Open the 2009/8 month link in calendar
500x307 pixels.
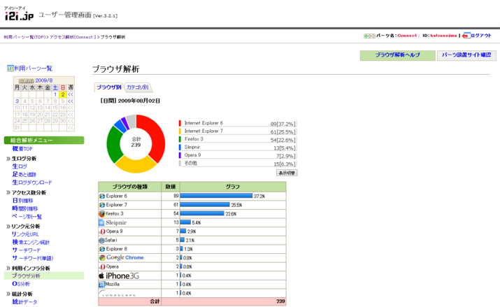pyautogui.click(x=43, y=80)
